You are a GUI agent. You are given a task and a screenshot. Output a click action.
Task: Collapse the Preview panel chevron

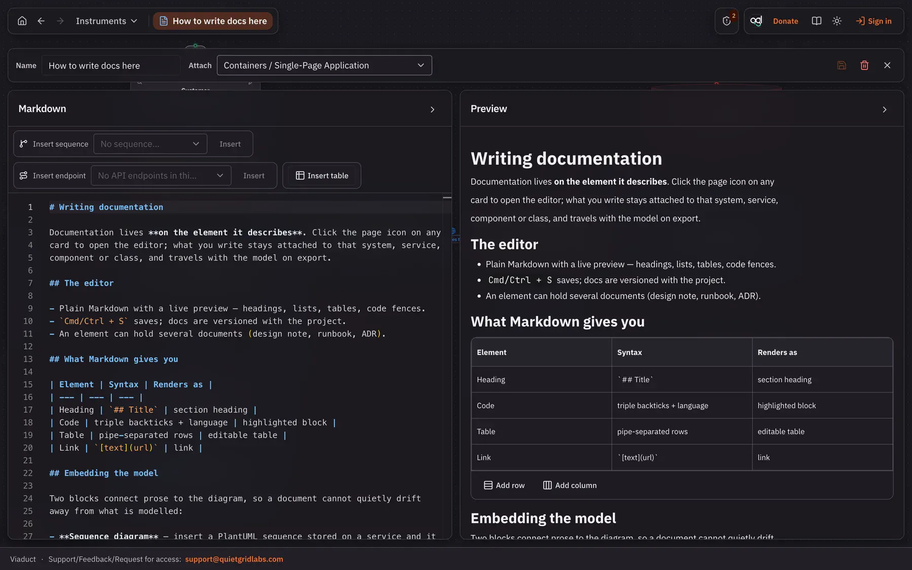[x=885, y=109]
